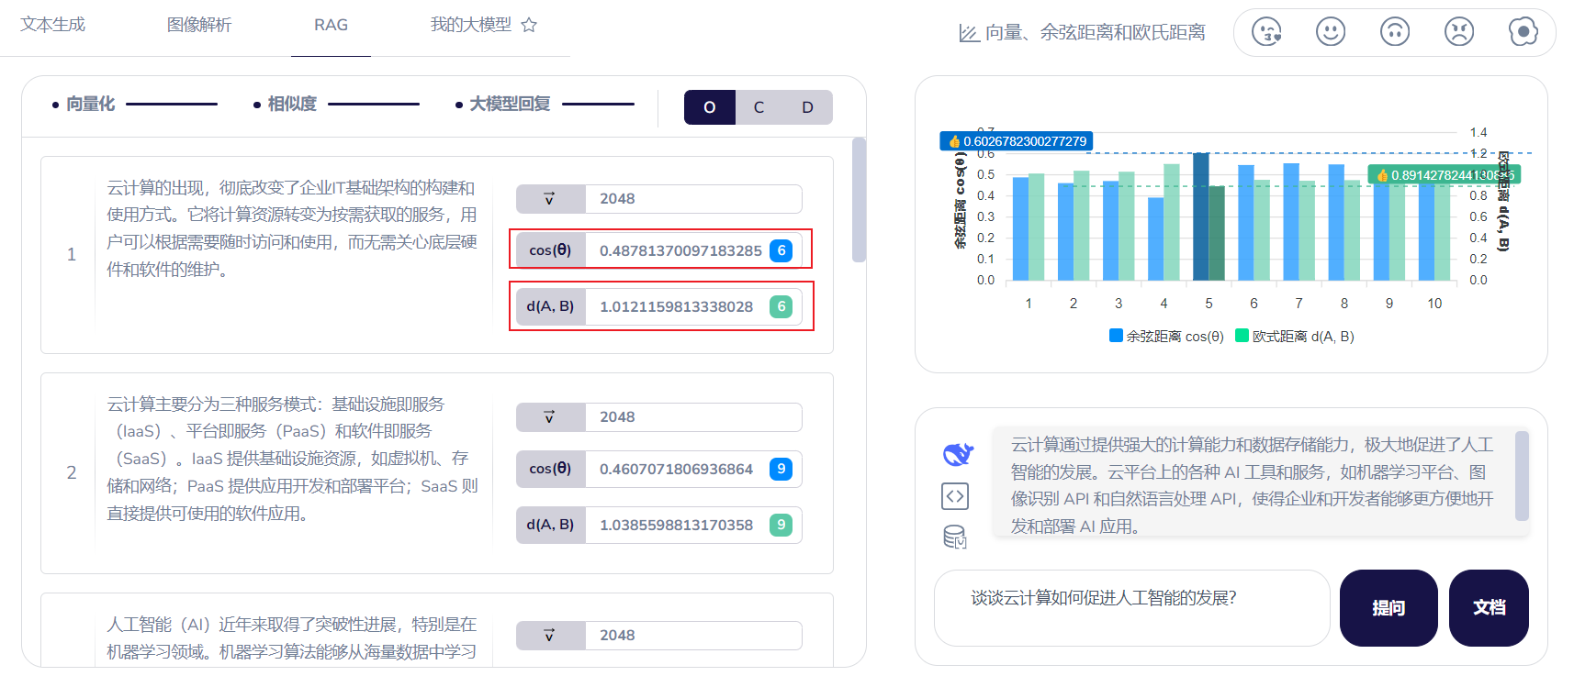
Task: Click the DeepSeek whale model icon
Action: click(x=957, y=454)
